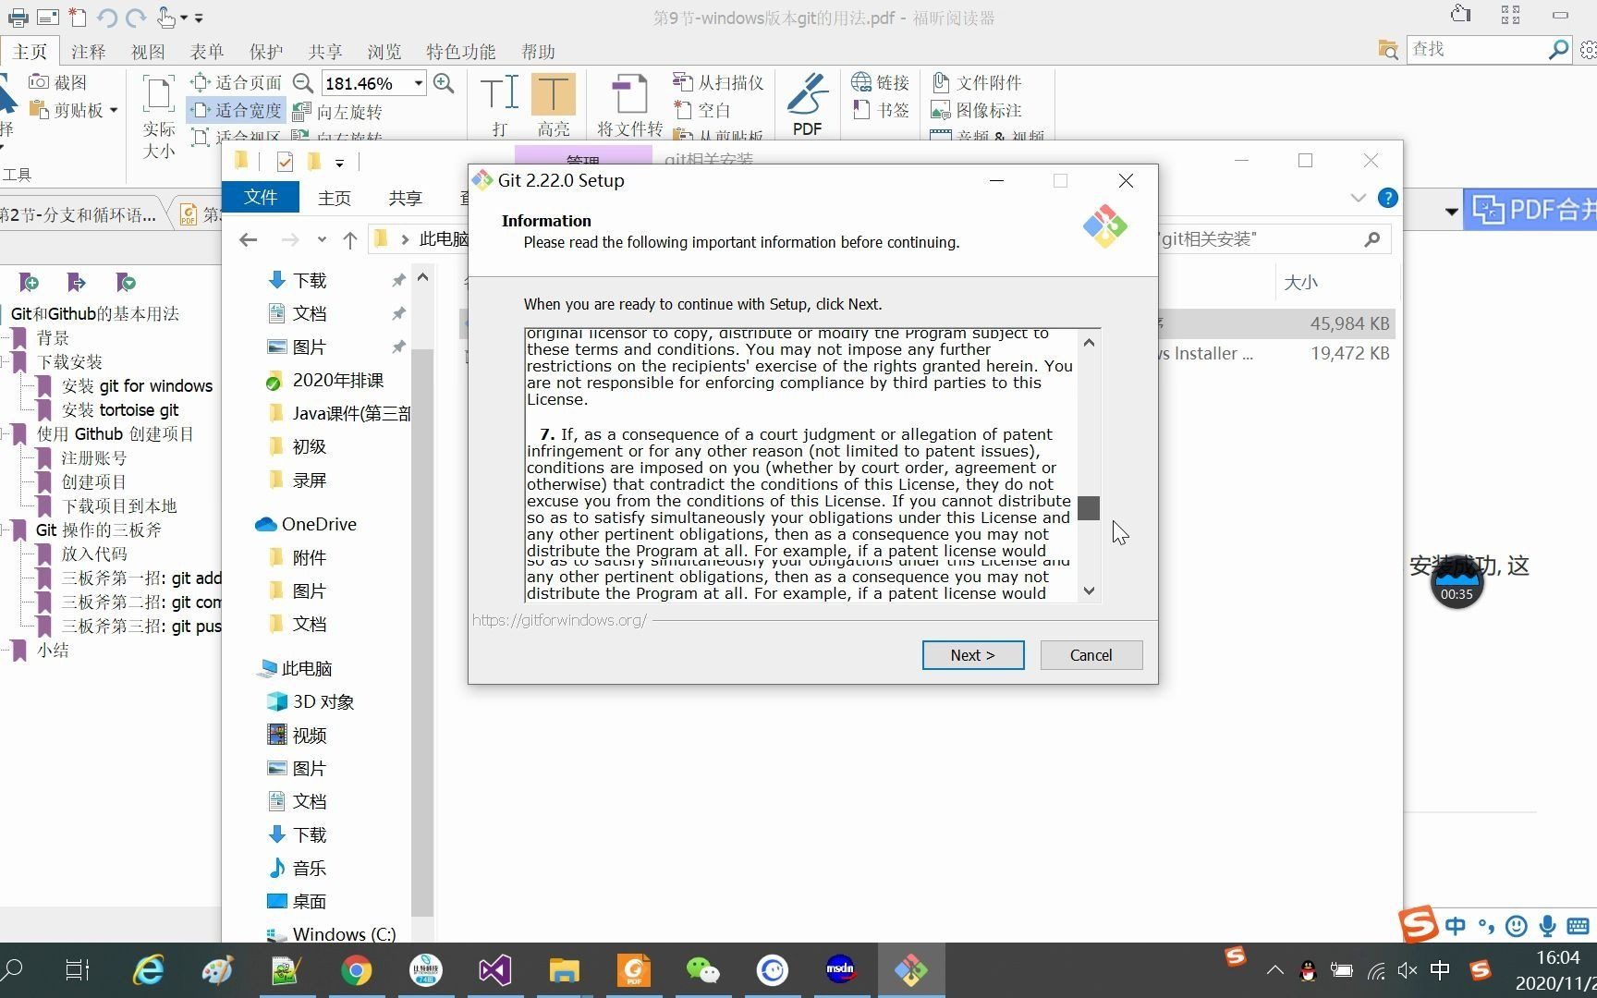Click the 截图 snapshot tool
This screenshot has width=1597, height=998.
click(57, 82)
